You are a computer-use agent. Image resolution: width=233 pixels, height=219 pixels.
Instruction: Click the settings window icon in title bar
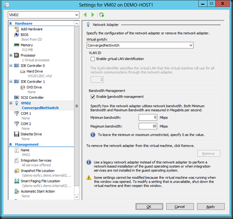pyautogui.click(x=7, y=5)
